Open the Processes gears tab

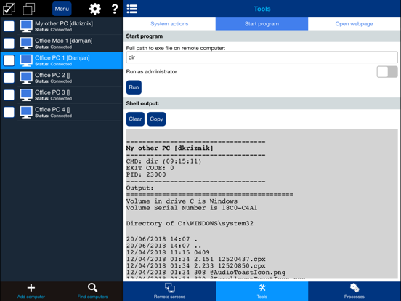[x=355, y=292]
